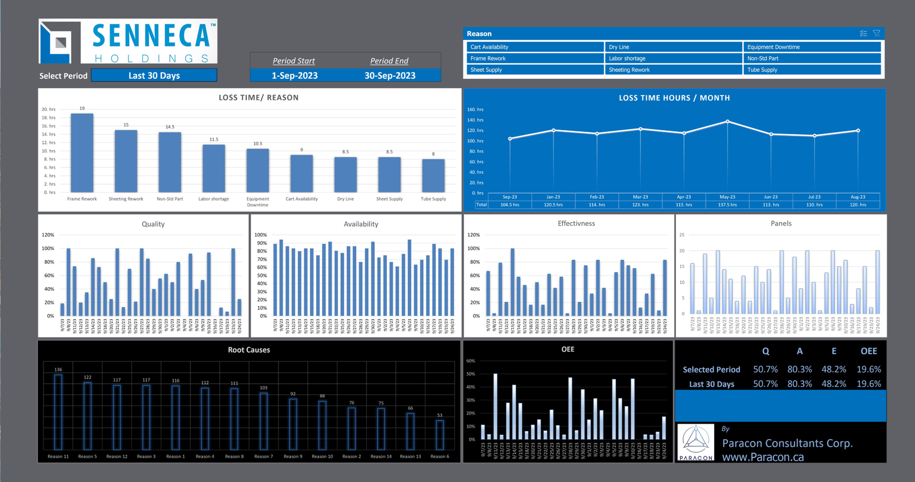Filter by Sheet Supply reason
915x482 pixels.
535,70
